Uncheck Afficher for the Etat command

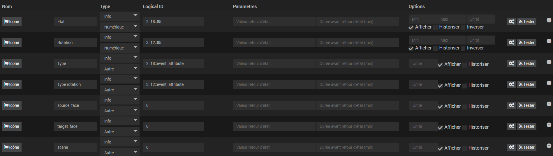(x=411, y=28)
